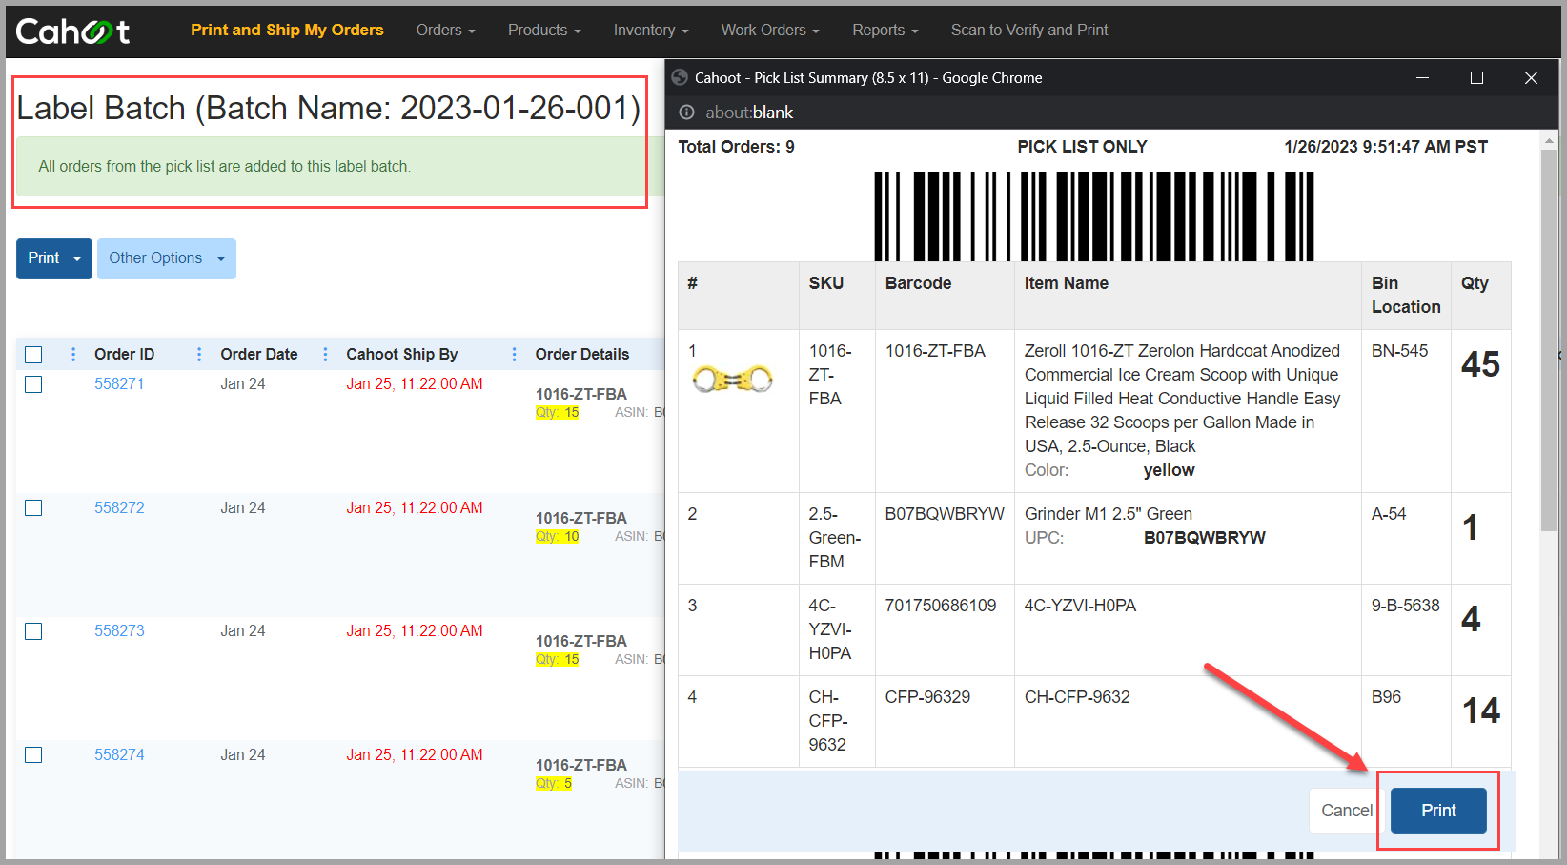1567x865 pixels.
Task: Open column menu dots before Order Details
Action: coord(514,355)
